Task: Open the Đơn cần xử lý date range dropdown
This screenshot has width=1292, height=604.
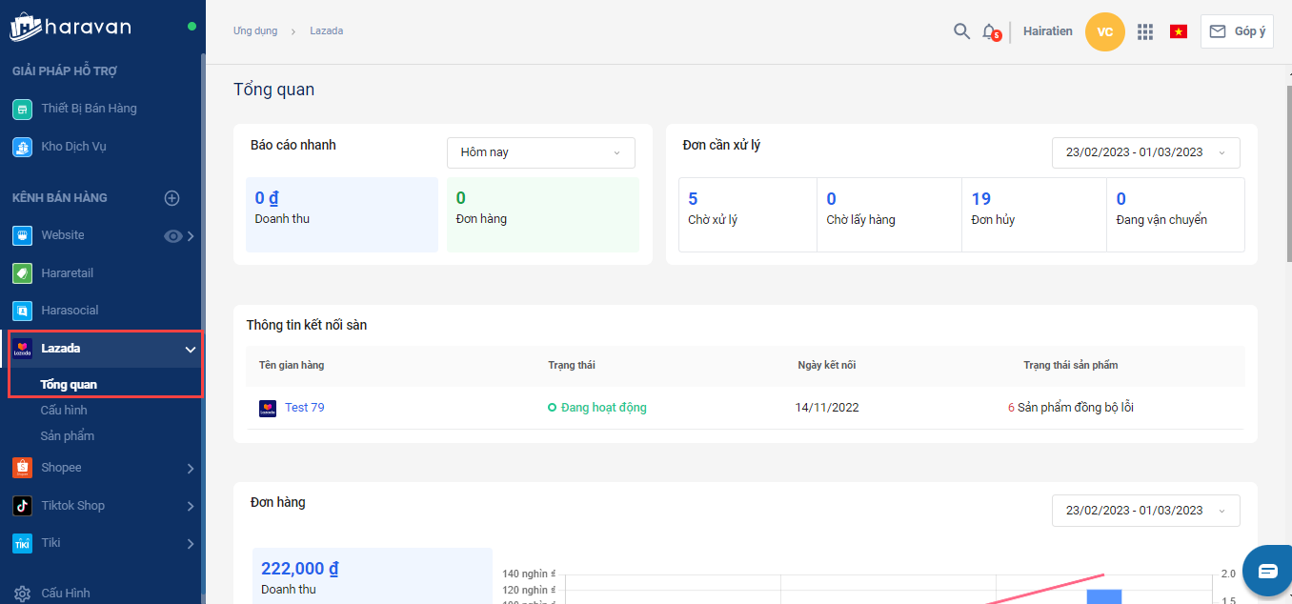Action: pos(1145,152)
